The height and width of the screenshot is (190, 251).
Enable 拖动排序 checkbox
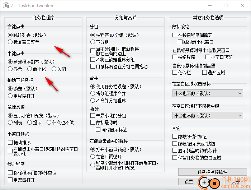10,142
